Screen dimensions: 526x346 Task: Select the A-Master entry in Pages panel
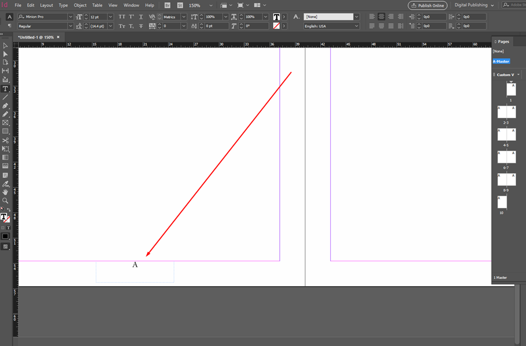[501, 61]
